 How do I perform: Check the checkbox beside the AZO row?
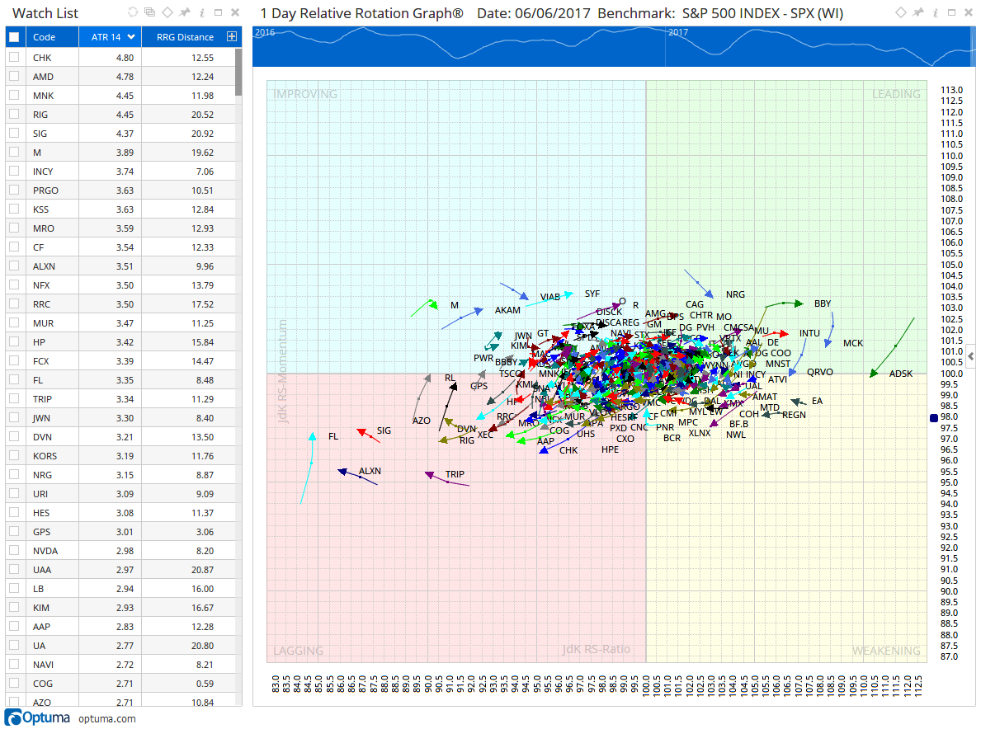point(13,702)
